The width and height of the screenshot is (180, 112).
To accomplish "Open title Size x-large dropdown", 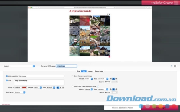I will click(x=51, y=88).
